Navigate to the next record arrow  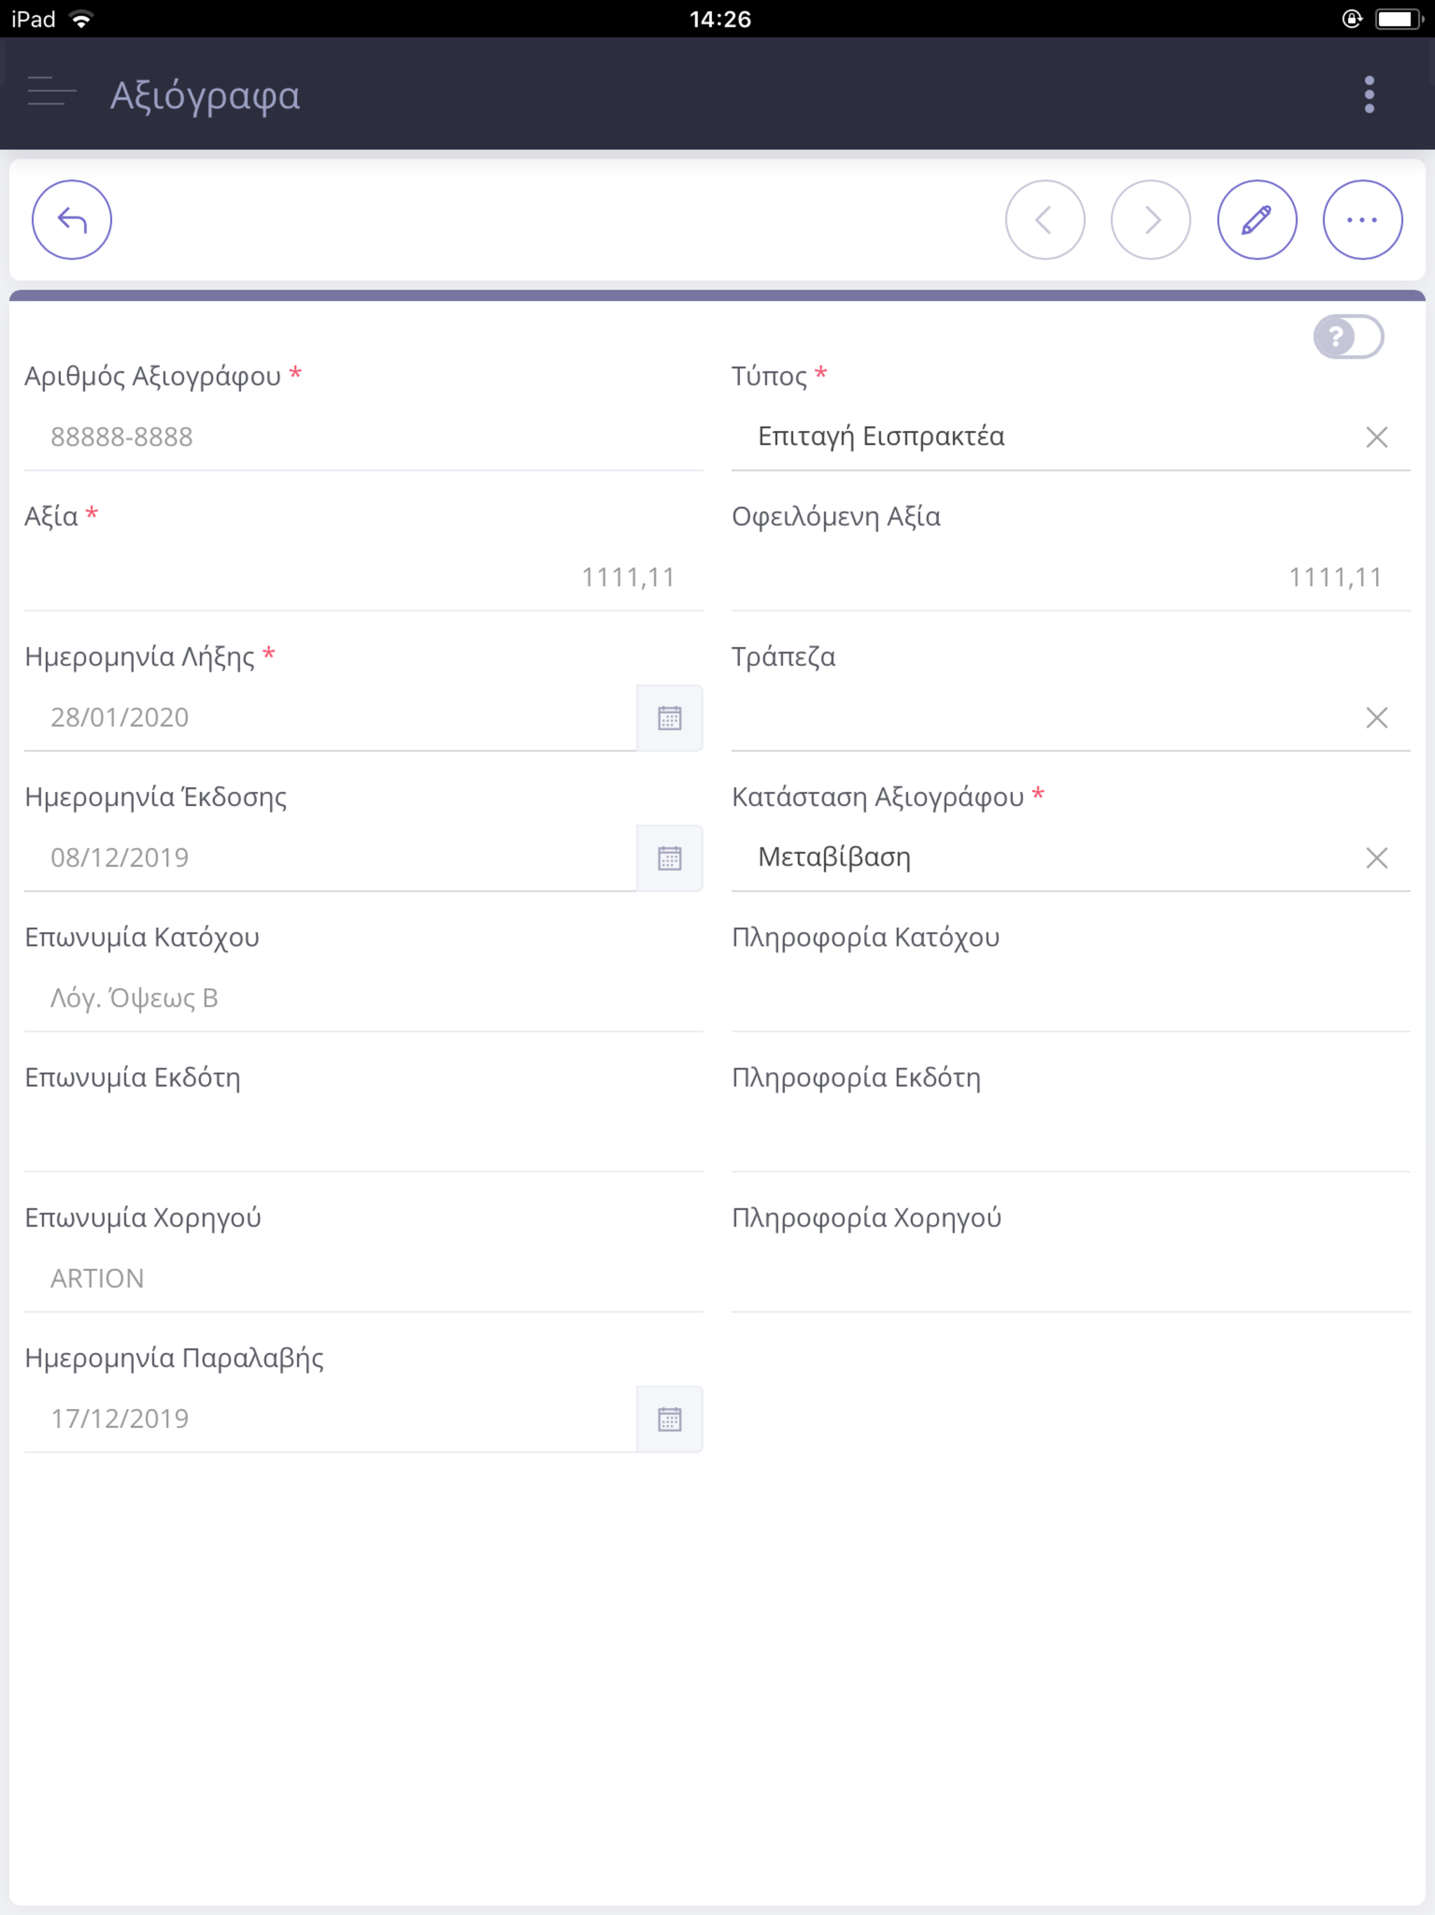(1151, 220)
